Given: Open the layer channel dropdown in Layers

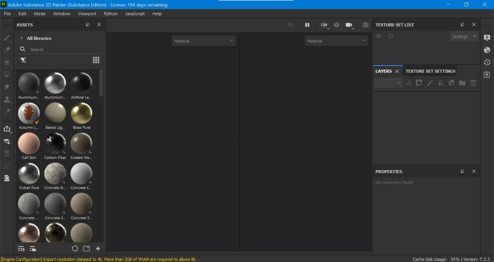Looking at the screenshot, I should coord(388,83).
